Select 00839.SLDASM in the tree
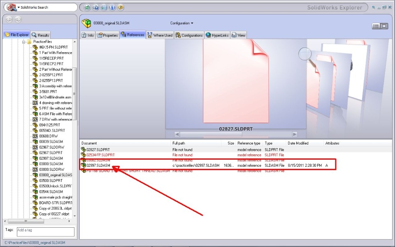Viewport: 395px width, 247px height. pyautogui.click(x=51, y=142)
